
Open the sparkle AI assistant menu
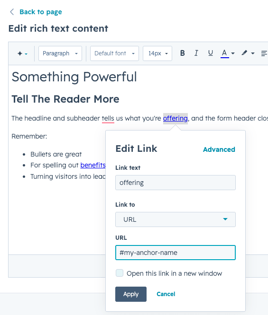pos(22,53)
